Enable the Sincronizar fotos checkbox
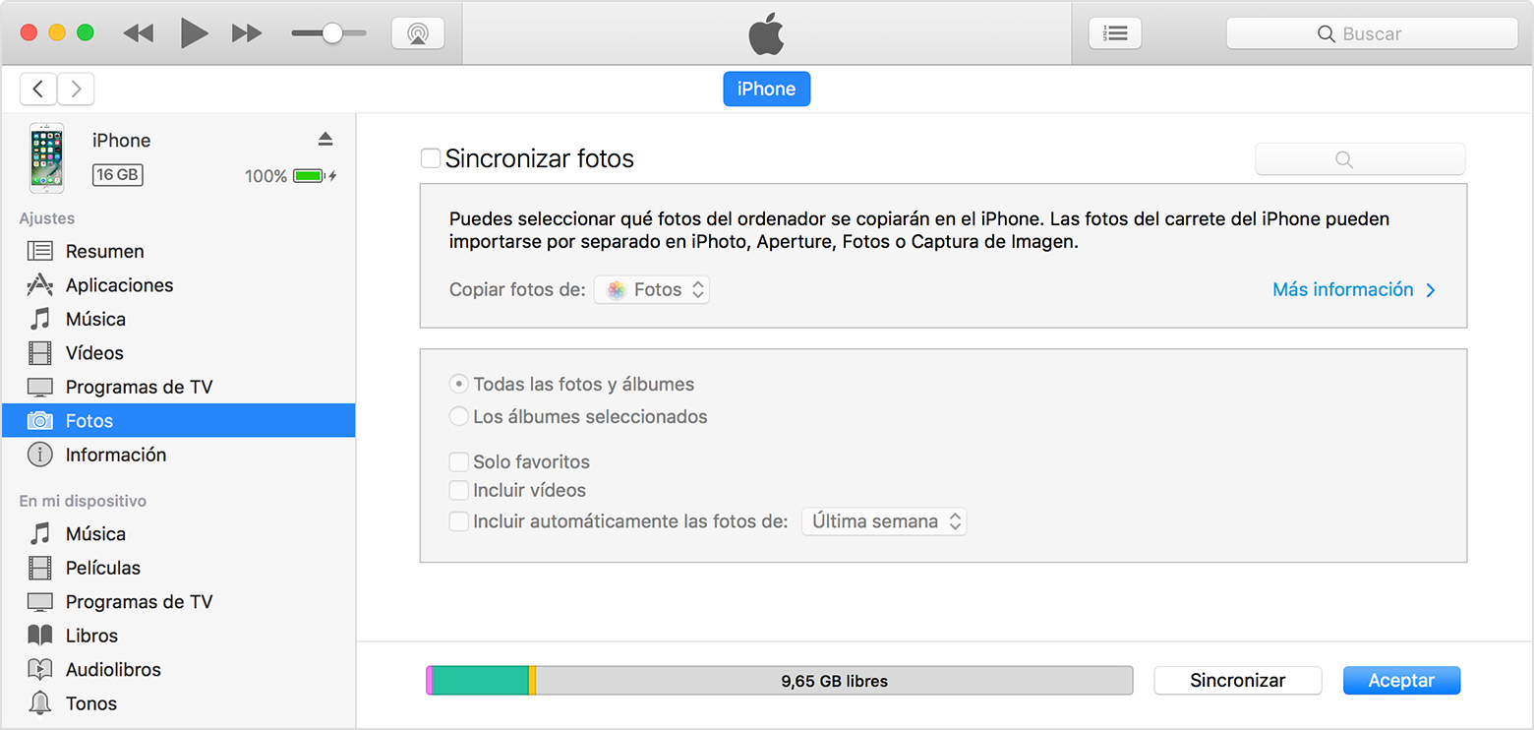Viewport: 1534px width, 730px height. (x=431, y=158)
